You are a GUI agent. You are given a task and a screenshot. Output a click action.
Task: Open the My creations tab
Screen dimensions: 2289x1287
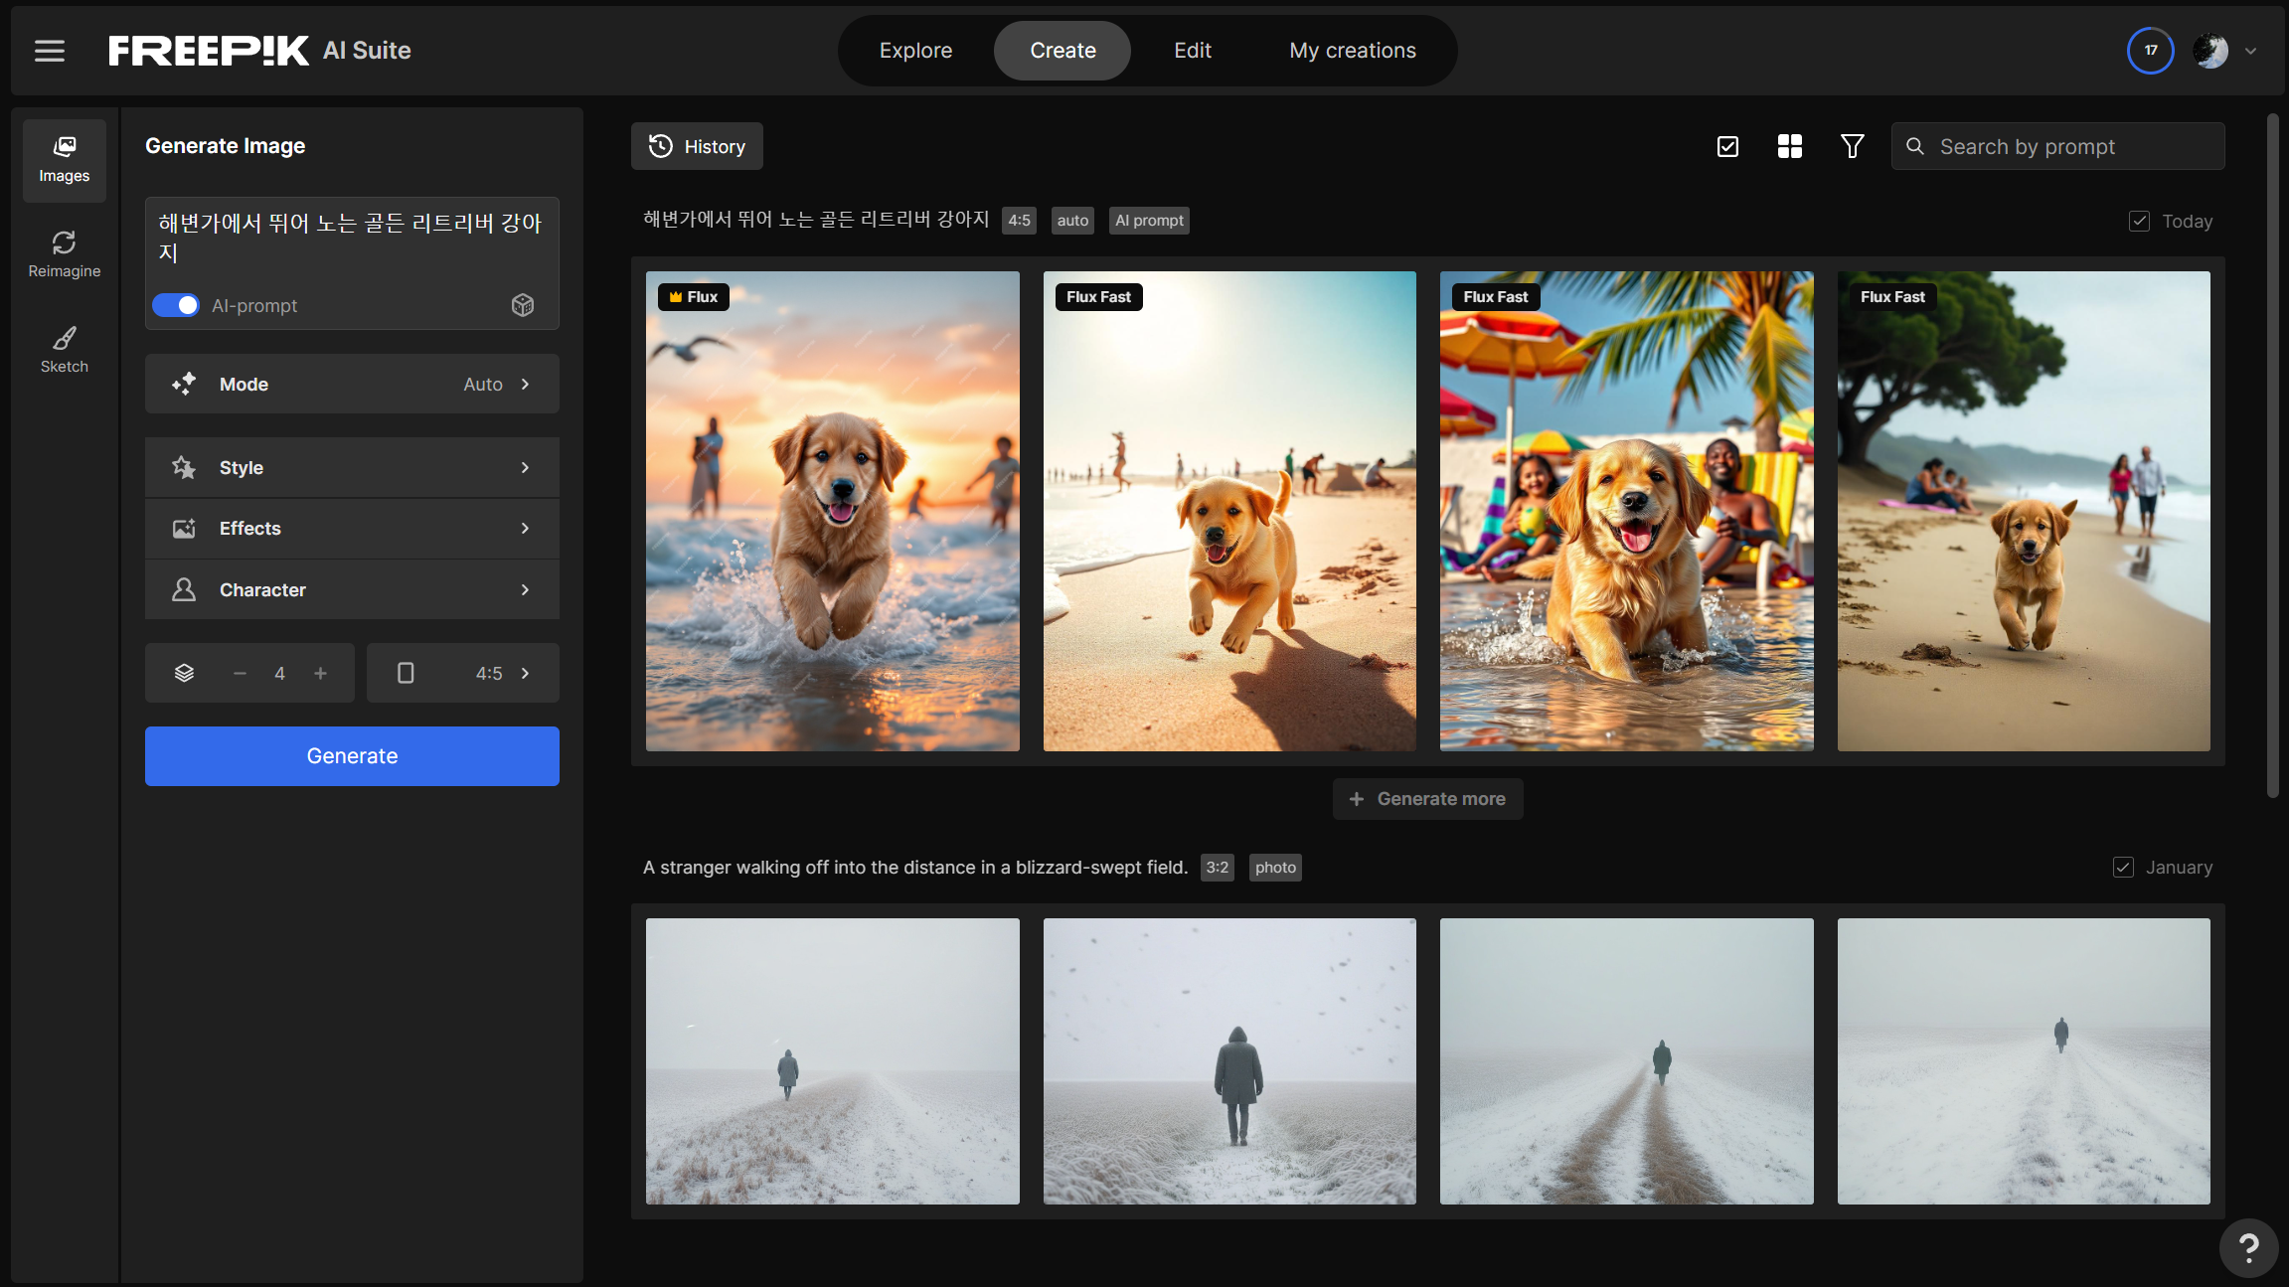click(1352, 51)
